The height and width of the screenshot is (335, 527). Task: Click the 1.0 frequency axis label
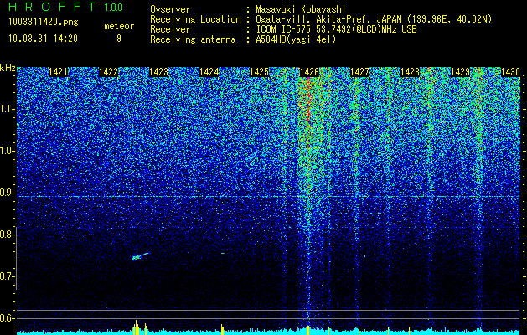(7, 151)
